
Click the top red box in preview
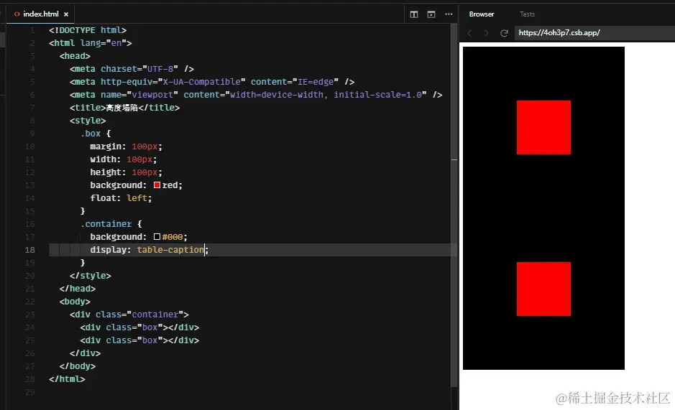pyautogui.click(x=543, y=127)
